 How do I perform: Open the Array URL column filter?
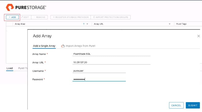point(170,24)
